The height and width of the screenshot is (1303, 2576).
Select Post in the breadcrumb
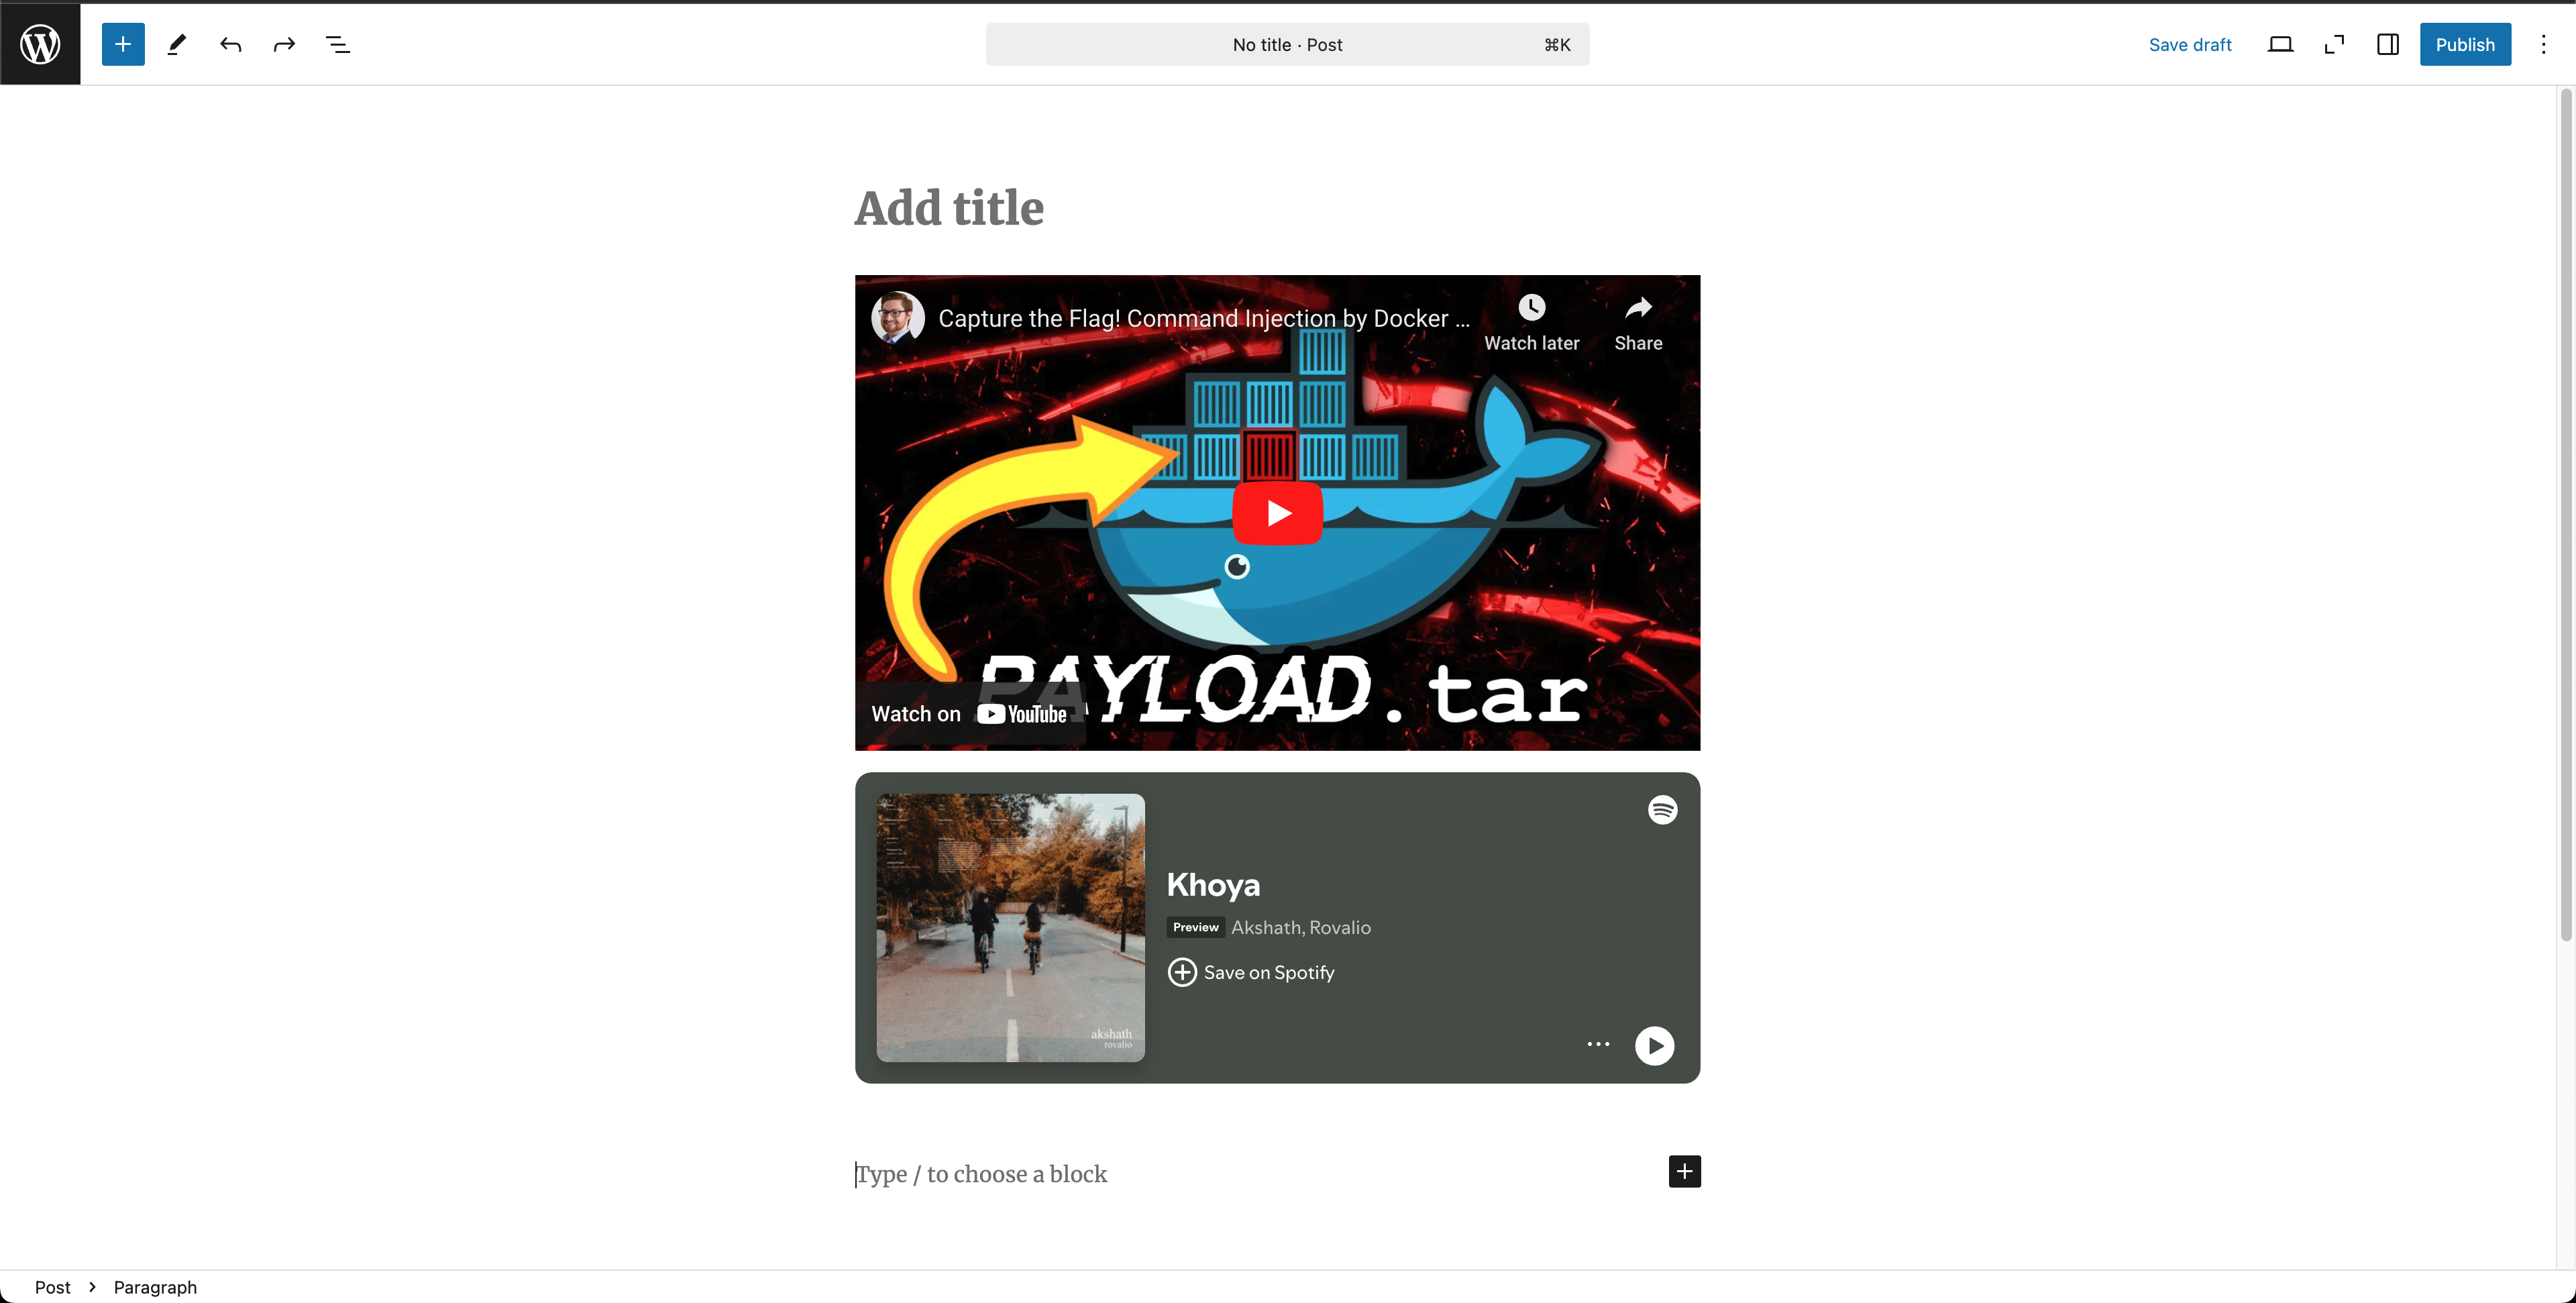tap(52, 1287)
